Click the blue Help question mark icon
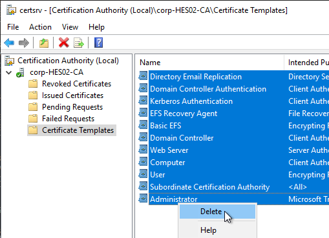329x238 pixels. click(98, 43)
